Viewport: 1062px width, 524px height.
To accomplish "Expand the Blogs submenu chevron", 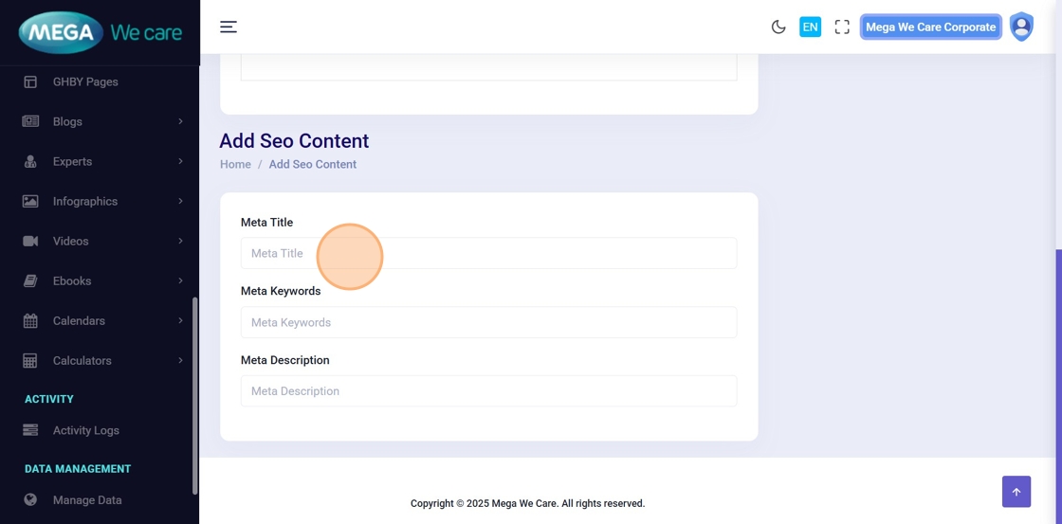I will [x=180, y=121].
